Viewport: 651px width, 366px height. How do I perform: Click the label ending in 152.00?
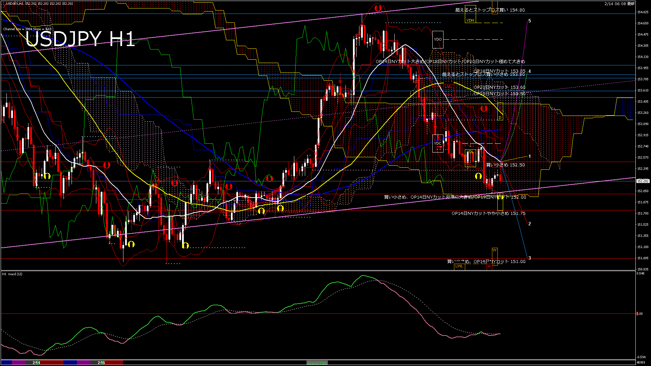[x=455, y=197]
